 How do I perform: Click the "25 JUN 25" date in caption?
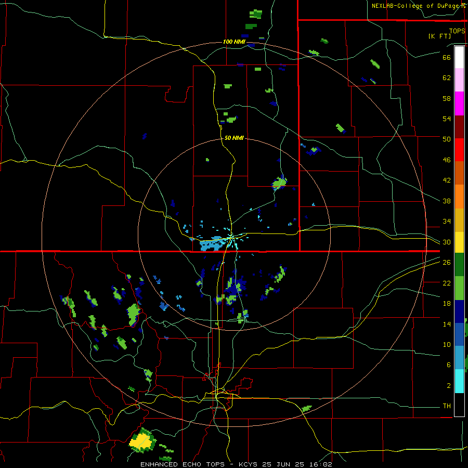283,464
